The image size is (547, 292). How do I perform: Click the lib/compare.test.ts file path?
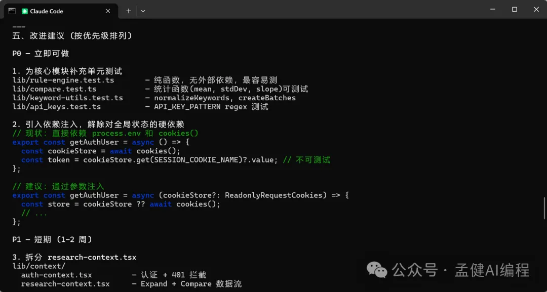click(x=54, y=89)
